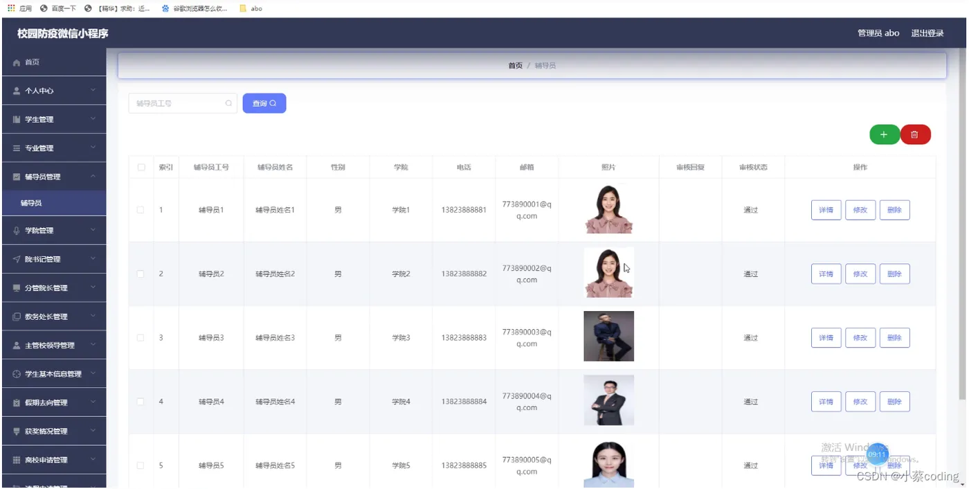Go to 首页 in the breadcrumb
The image size is (969, 489).
coord(515,66)
